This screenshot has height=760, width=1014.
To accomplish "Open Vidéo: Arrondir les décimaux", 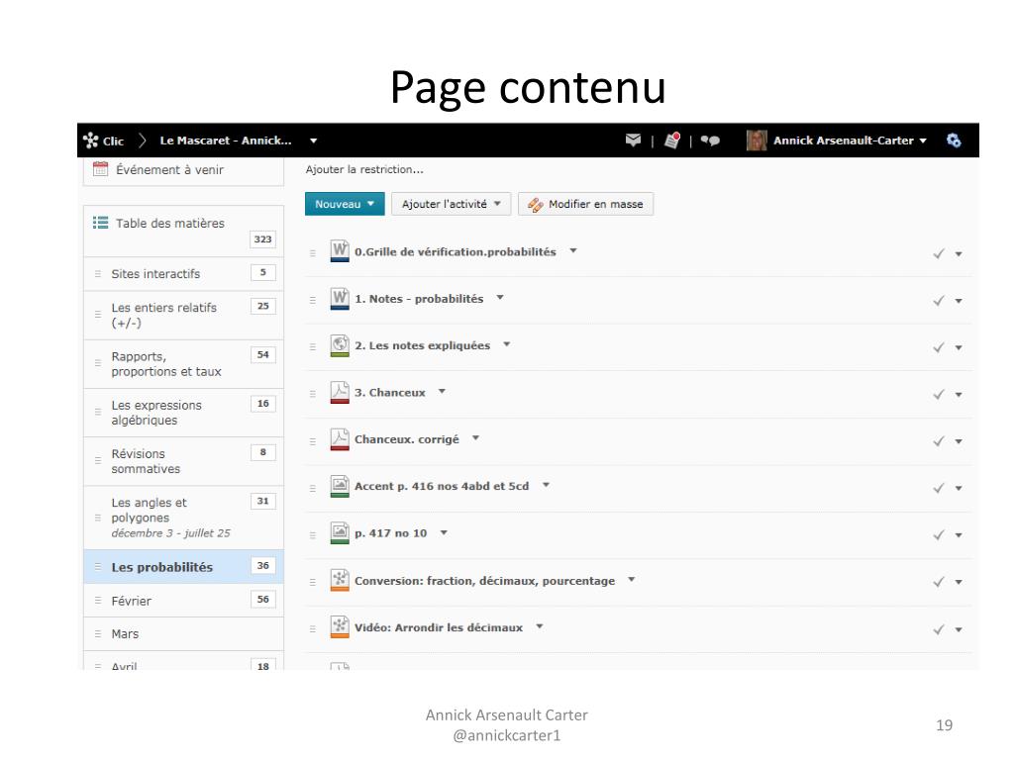I will [439, 627].
